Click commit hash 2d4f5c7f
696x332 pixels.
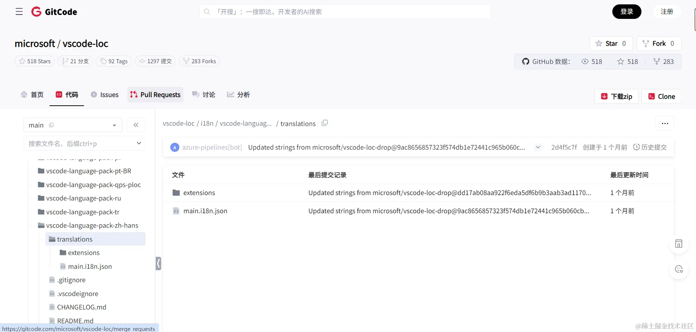tap(564, 147)
